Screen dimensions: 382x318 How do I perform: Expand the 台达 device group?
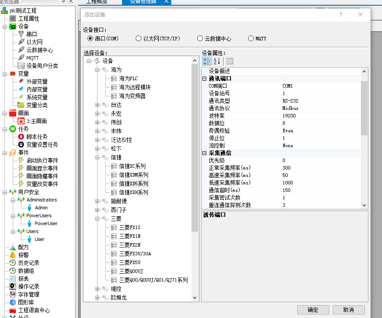[97, 105]
